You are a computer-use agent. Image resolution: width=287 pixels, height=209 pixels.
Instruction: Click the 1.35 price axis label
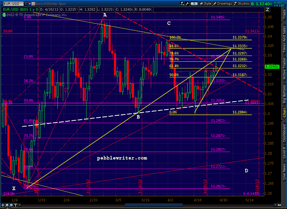coord(268,17)
